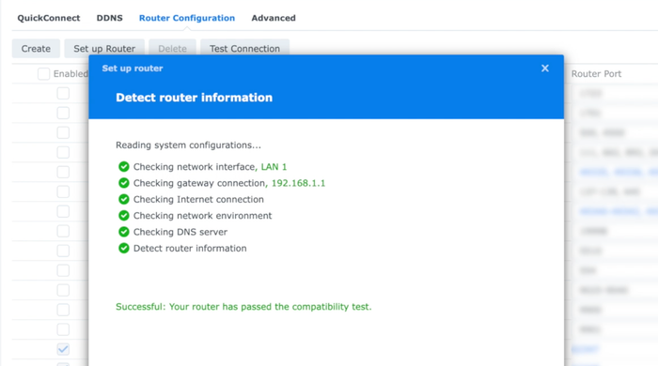Viewport: 658px width, 366px height.
Task: Select the Router Configuration tab
Action: [187, 18]
